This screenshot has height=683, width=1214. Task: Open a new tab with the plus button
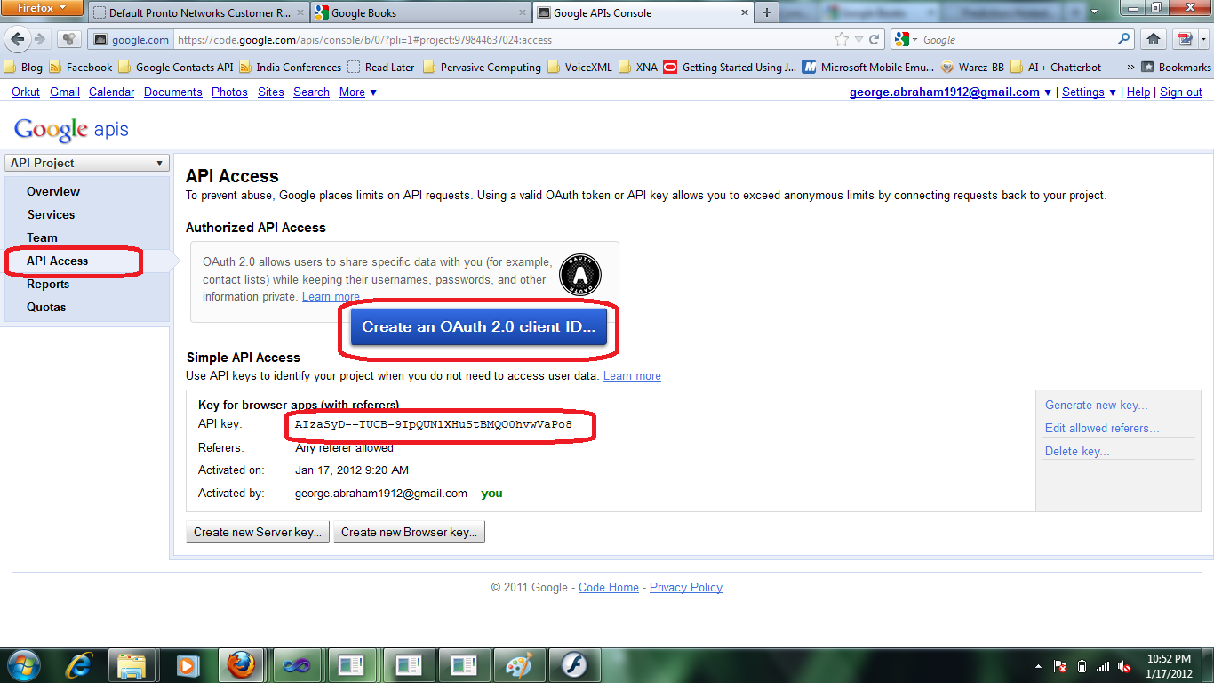click(766, 12)
